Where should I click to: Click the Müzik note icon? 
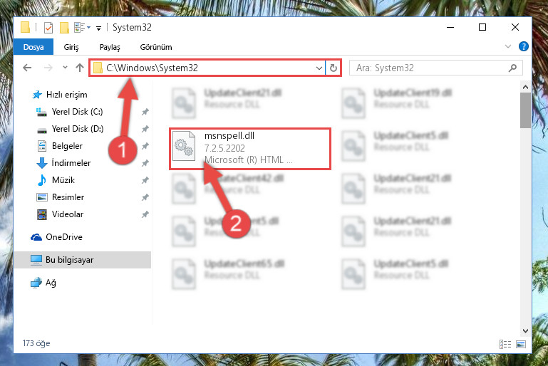(41, 180)
